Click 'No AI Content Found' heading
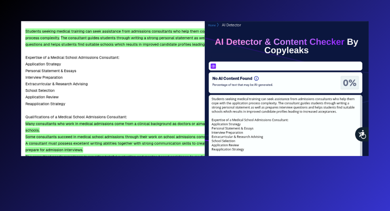The image size is (390, 211). pyautogui.click(x=232, y=78)
